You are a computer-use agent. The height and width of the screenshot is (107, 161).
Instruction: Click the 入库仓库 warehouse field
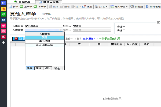click(x=44, y=26)
